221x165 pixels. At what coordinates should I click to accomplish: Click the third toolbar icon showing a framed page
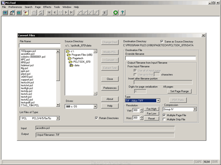click(x=19, y=13)
